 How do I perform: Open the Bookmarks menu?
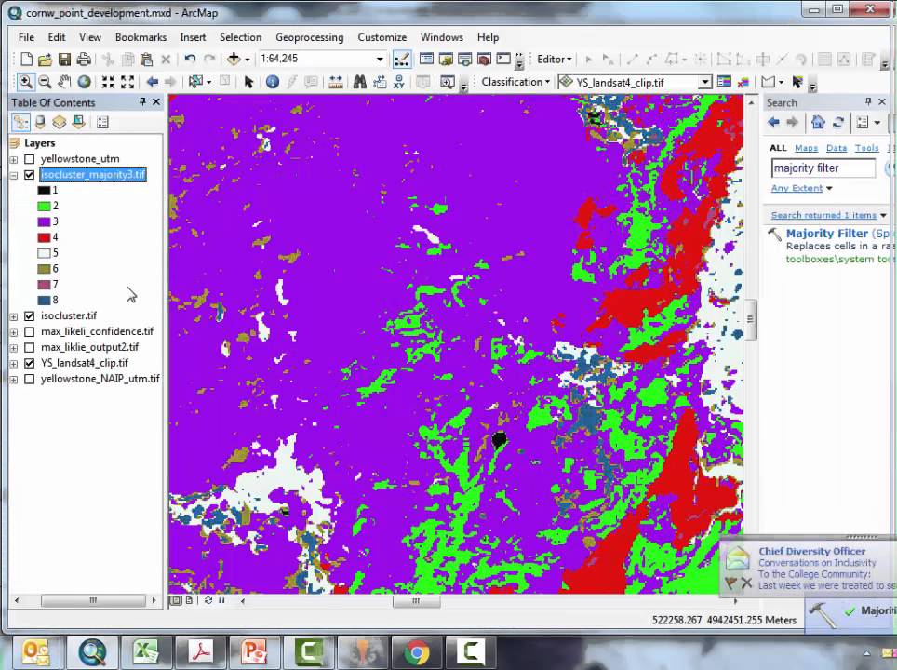(141, 37)
